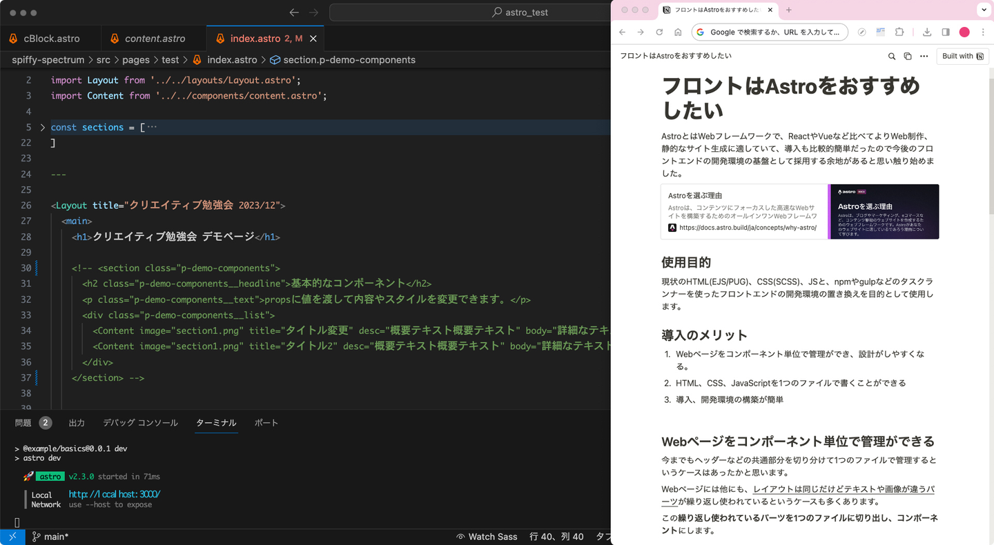994x545 pixels.
Task: Toggle the browser side panel
Action: [946, 32]
